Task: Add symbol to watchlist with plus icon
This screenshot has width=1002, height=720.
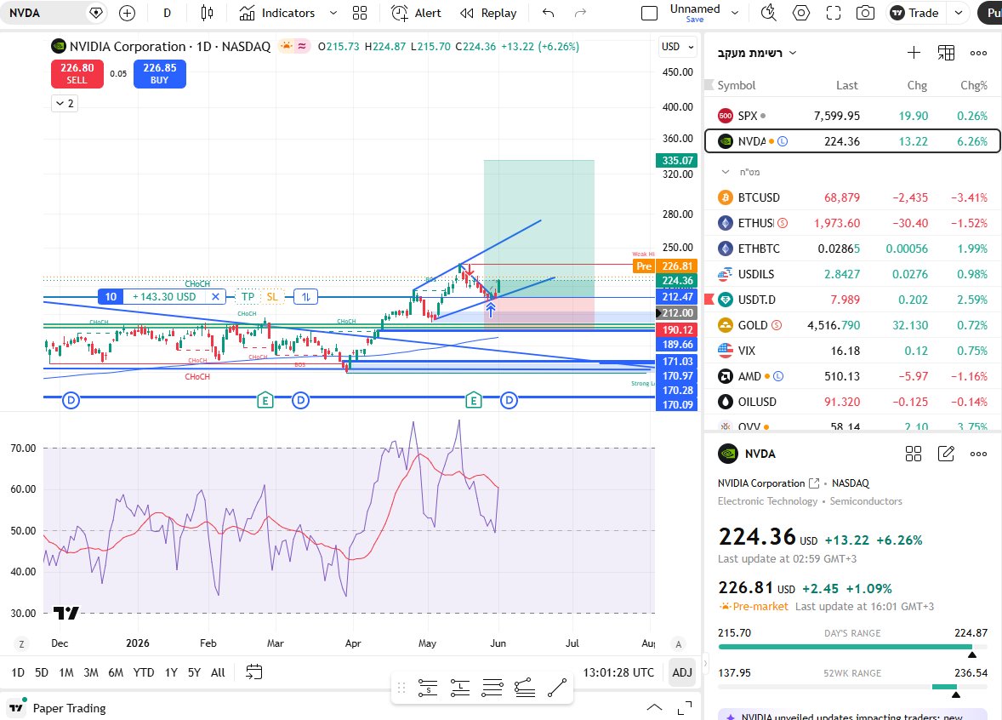Action: pos(914,53)
